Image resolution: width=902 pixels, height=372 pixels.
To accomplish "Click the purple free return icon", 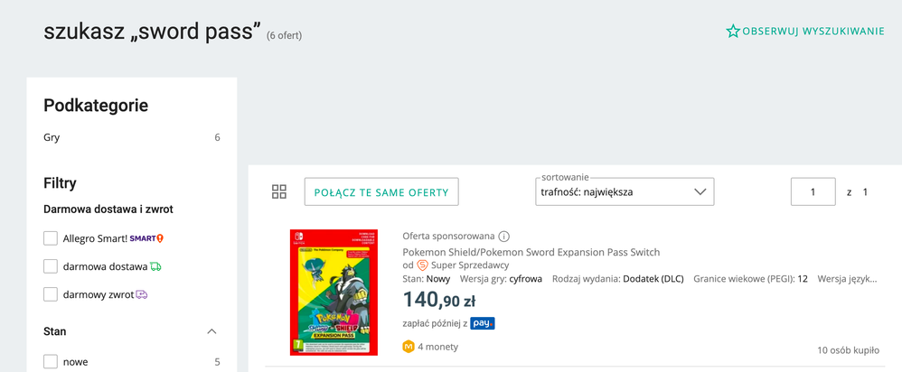I will (142, 294).
